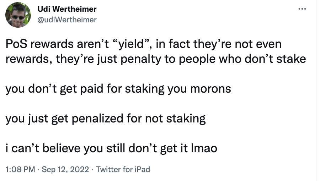The height and width of the screenshot is (181, 320).
Task: Open the Twitter for iPad source link
Action: (123, 169)
